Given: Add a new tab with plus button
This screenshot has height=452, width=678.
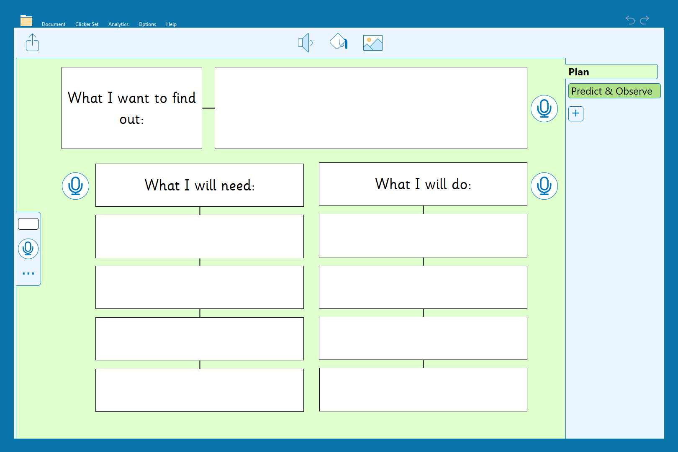Looking at the screenshot, I should point(575,113).
